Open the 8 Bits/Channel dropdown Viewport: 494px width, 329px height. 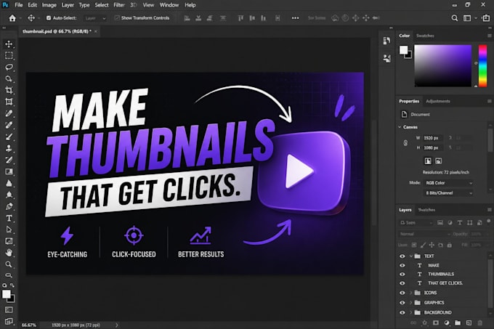[448, 193]
